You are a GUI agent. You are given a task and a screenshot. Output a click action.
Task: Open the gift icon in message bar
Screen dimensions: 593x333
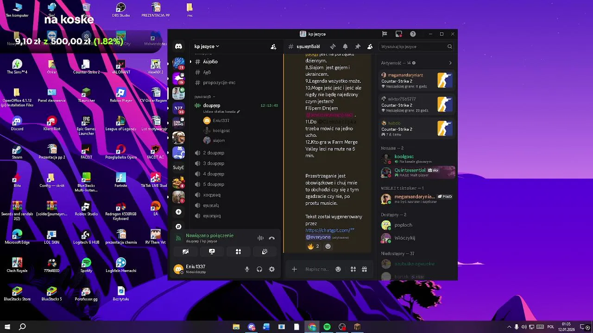pyautogui.click(x=365, y=269)
